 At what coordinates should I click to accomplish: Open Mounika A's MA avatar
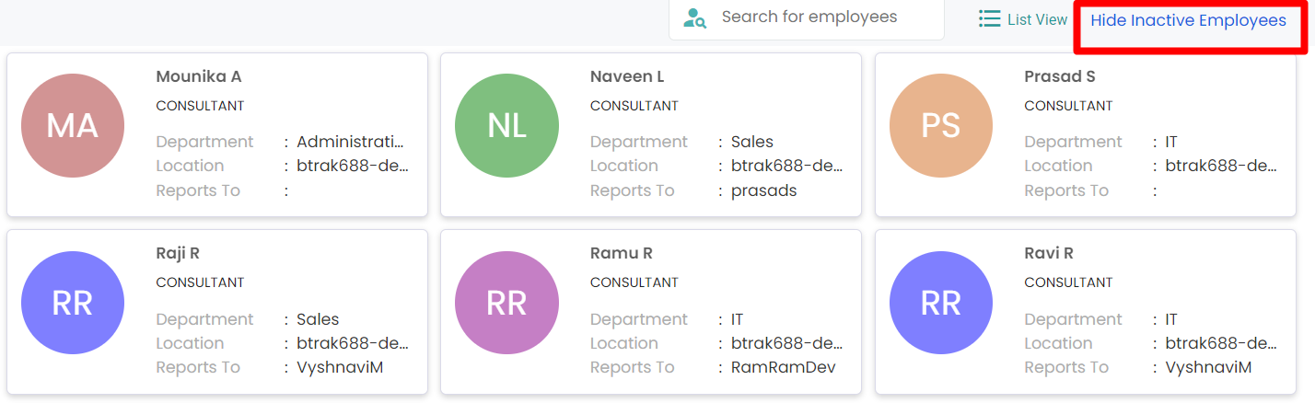73,126
